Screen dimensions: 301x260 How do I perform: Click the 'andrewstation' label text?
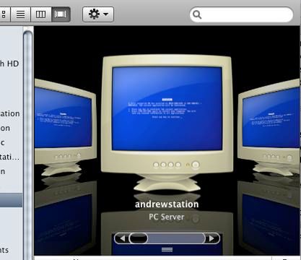point(167,204)
